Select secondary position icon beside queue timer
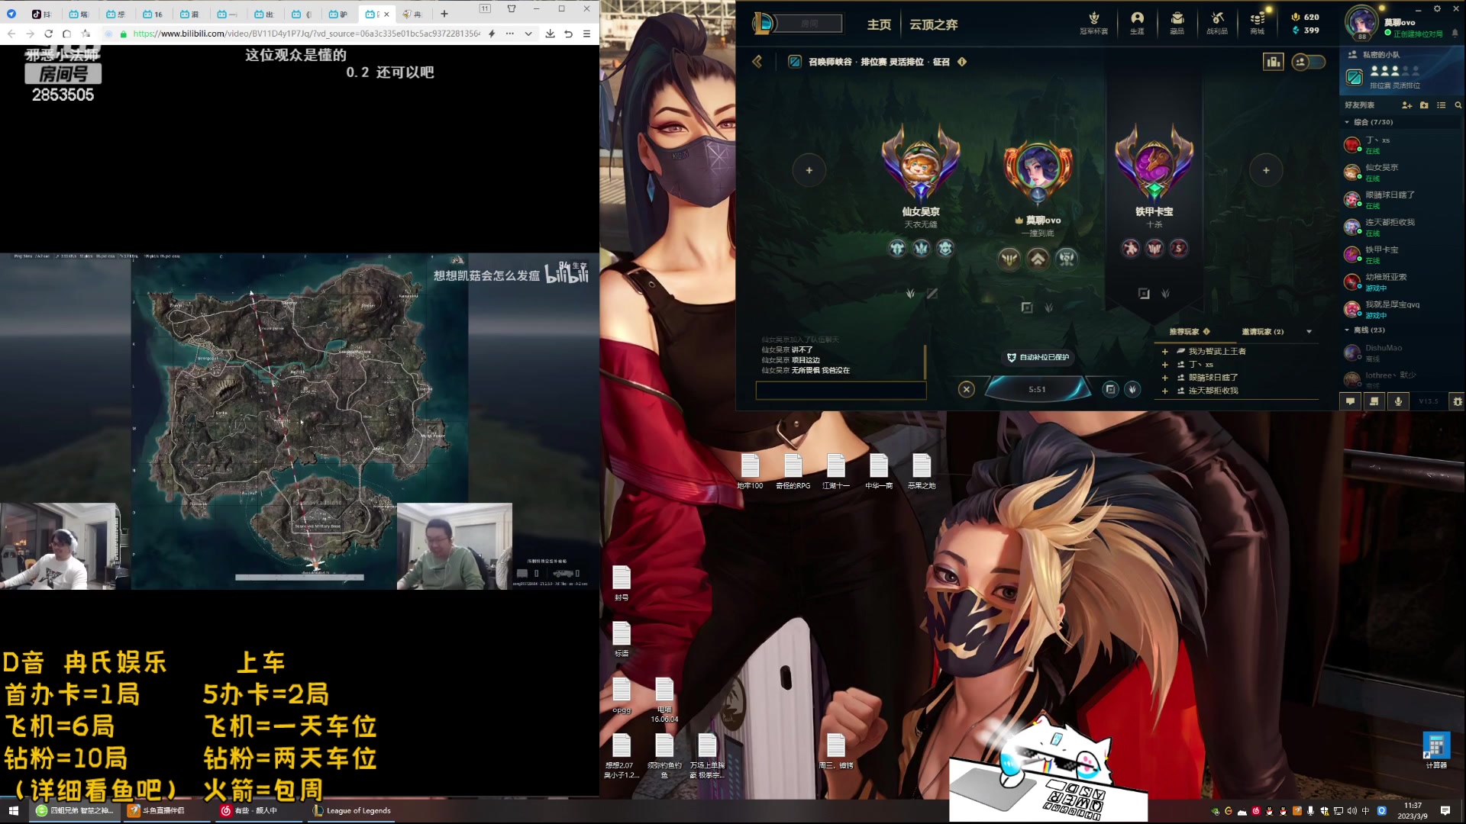 [1132, 389]
